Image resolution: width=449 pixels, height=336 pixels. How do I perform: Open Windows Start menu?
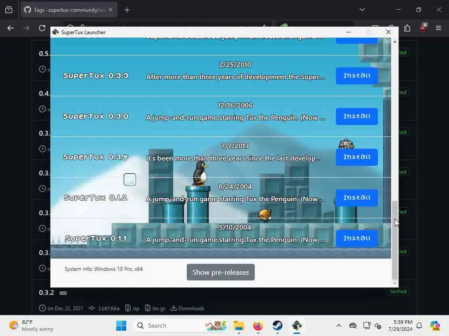pyautogui.click(x=121, y=325)
